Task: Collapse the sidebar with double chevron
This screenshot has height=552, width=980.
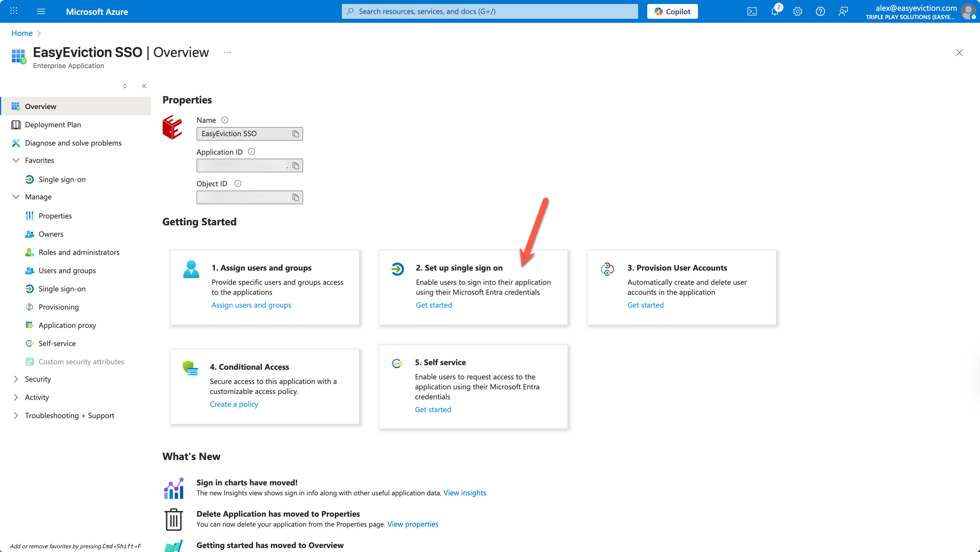Action: (x=144, y=86)
